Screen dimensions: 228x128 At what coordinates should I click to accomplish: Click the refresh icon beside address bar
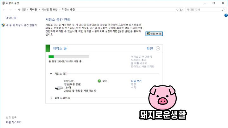[x=181, y=10]
